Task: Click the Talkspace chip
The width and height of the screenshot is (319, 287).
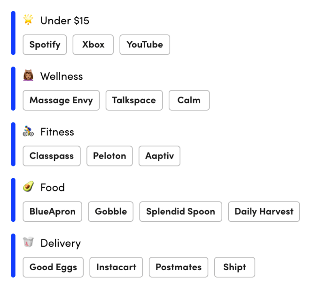Action: 134,100
